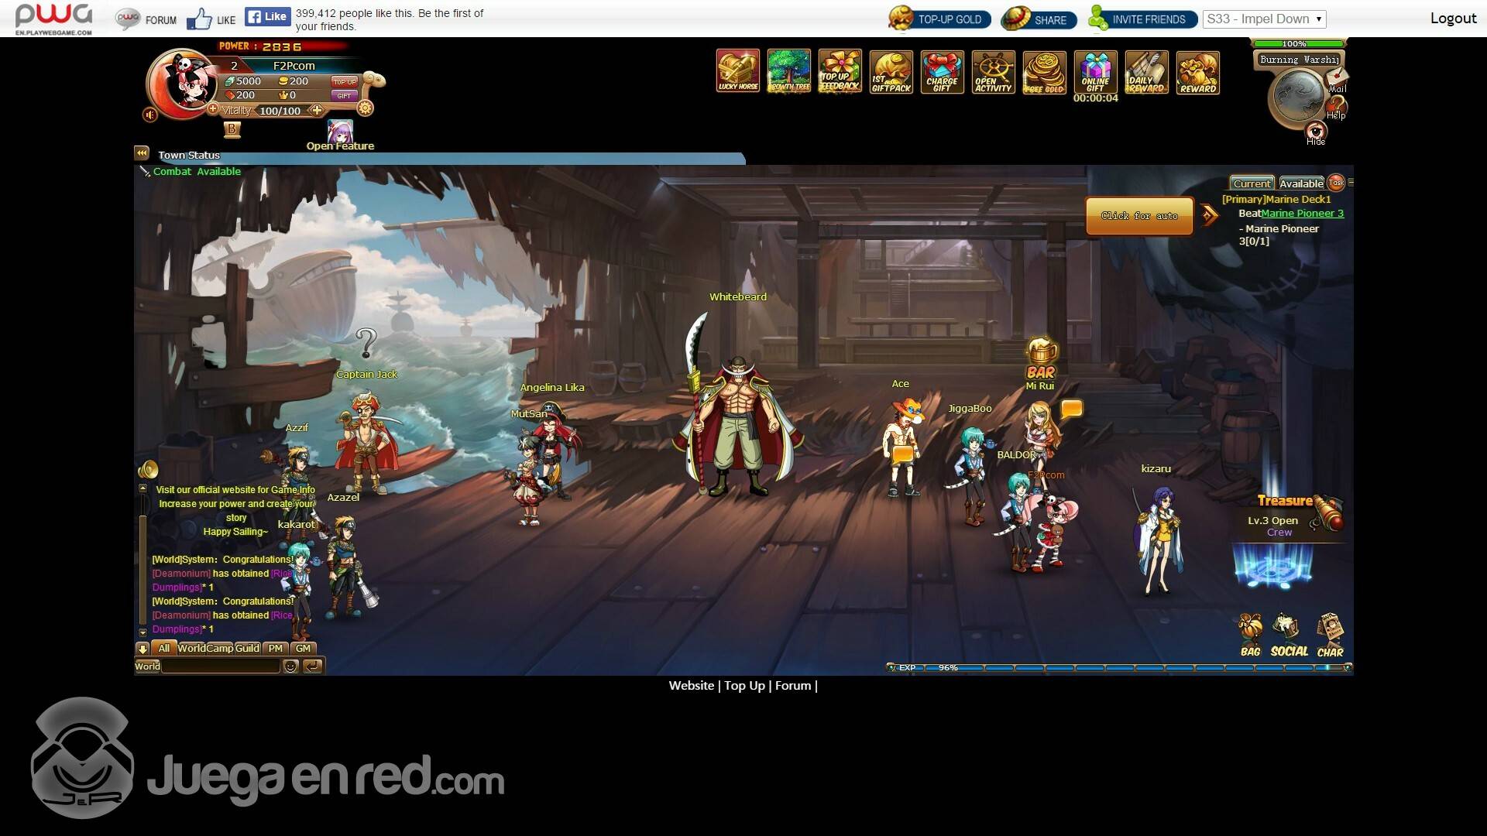This screenshot has width=1487, height=836.
Task: Open the Social menu icon
Action: coord(1288,635)
